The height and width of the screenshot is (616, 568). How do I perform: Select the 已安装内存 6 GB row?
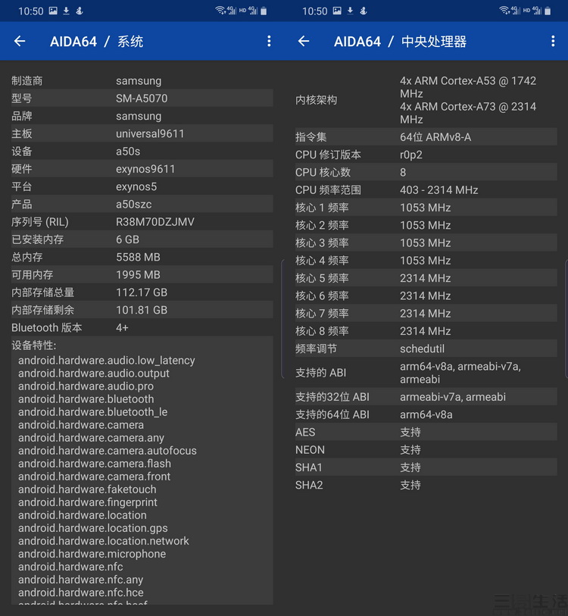coord(142,239)
